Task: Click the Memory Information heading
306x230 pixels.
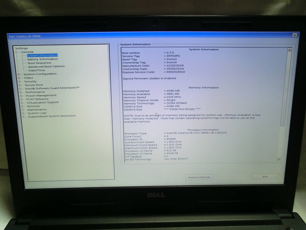Action: pos(203,88)
